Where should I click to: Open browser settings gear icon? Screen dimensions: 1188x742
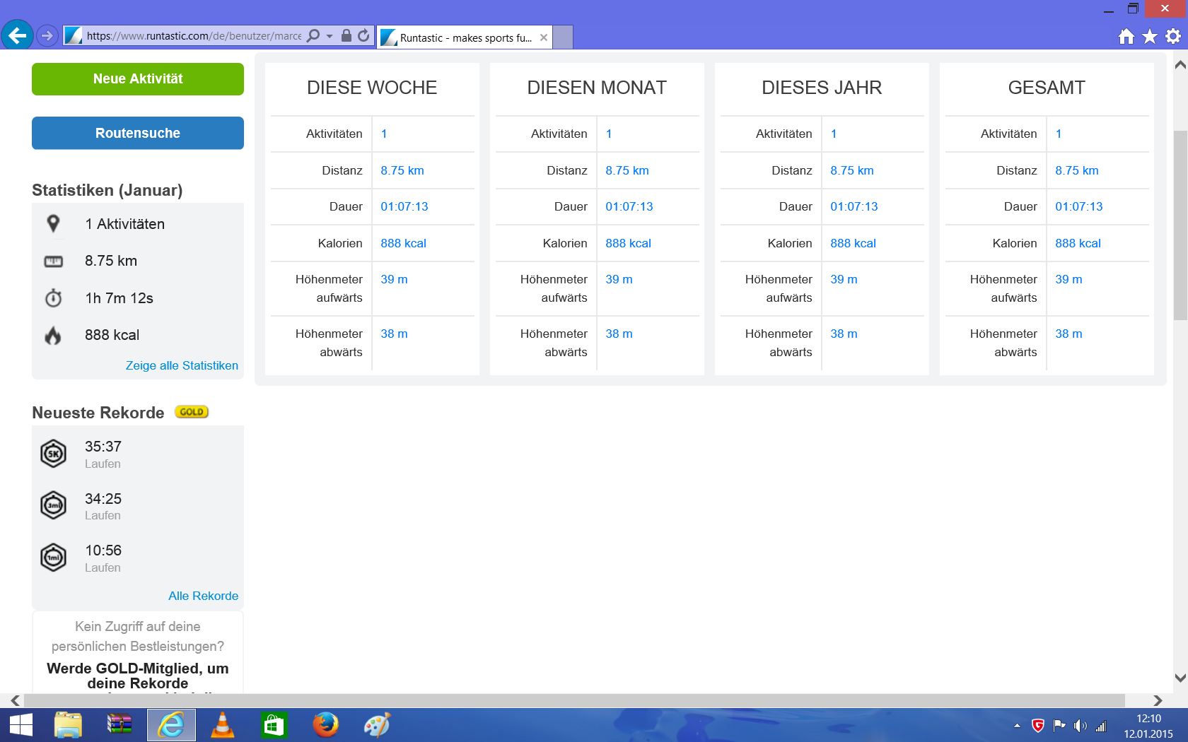coord(1173,36)
